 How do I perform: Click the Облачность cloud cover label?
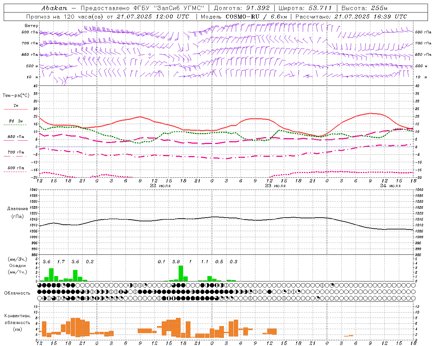tap(17, 293)
